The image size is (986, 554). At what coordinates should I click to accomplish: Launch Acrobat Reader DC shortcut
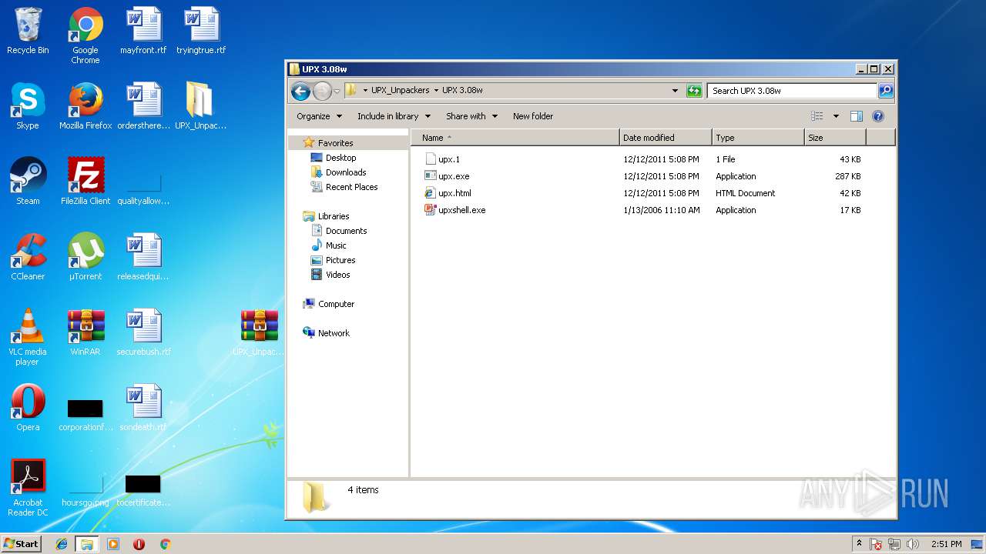28,488
